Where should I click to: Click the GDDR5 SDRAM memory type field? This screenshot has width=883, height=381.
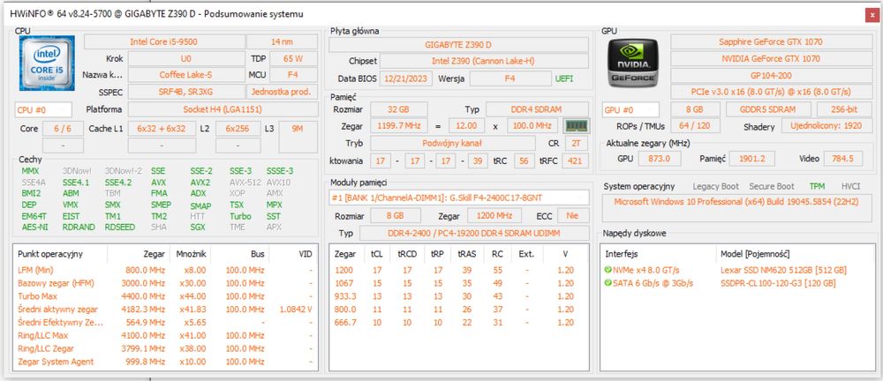click(768, 109)
